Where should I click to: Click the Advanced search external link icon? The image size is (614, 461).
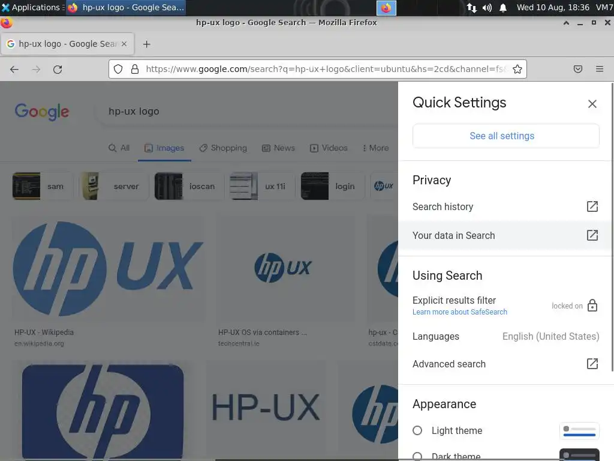click(592, 364)
